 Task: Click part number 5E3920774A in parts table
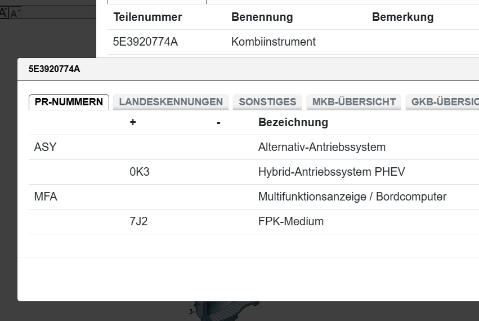tap(145, 42)
